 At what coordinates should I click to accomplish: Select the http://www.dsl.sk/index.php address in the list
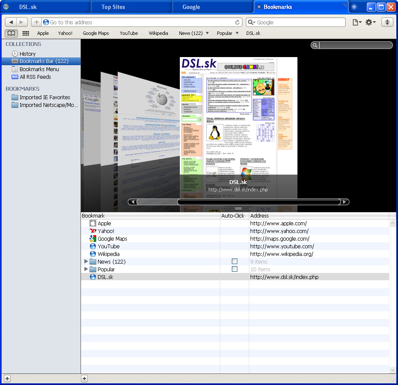284,277
